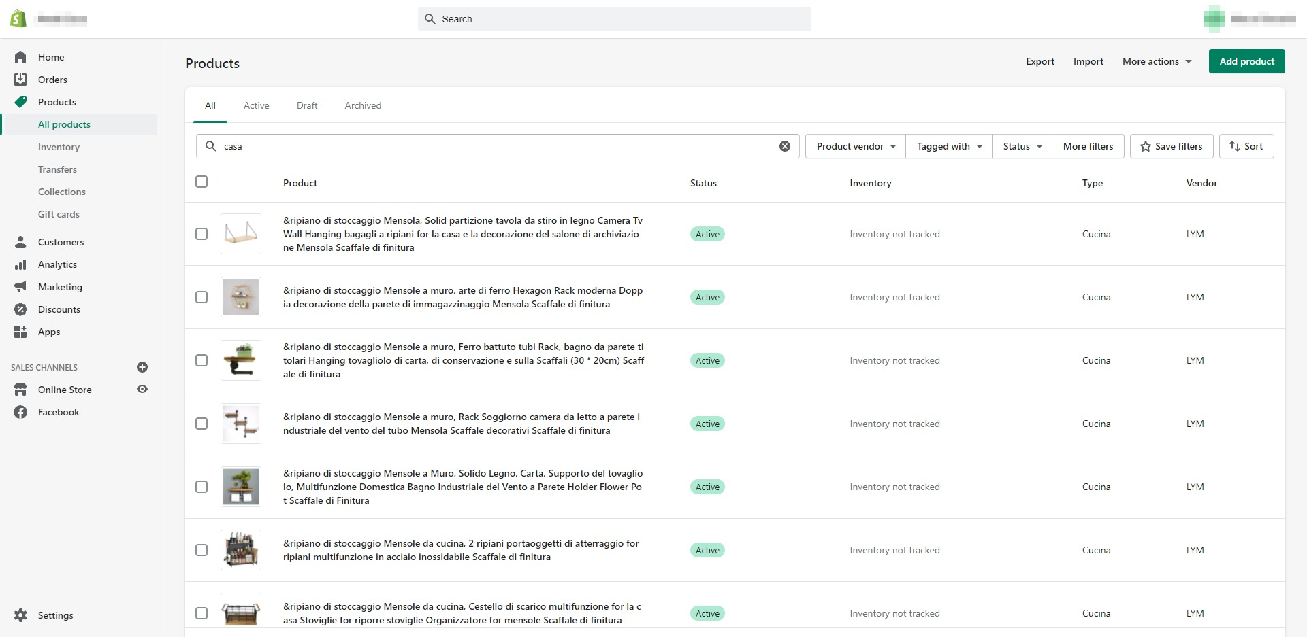Open the Hexagon Rack product thumbnail
This screenshot has height=637, width=1307.
click(x=241, y=297)
